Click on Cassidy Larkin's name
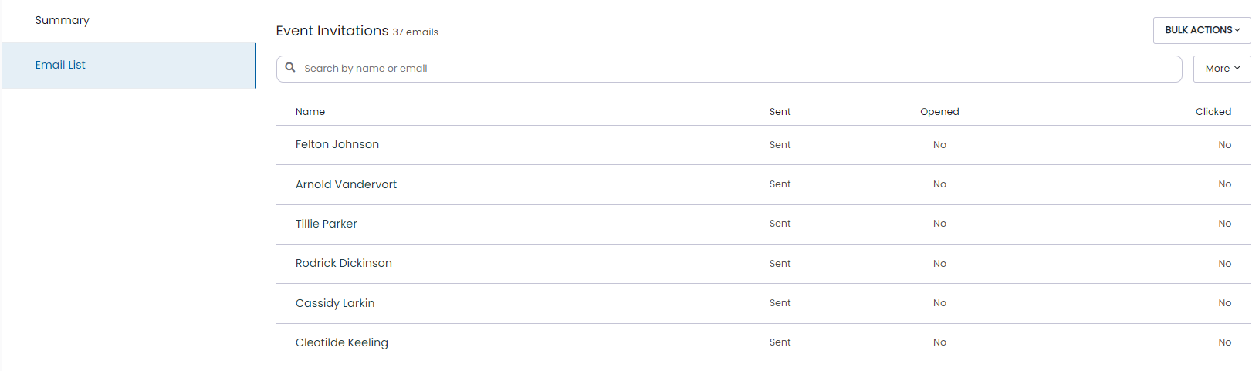Screen dimensions: 1259x371 (335, 303)
